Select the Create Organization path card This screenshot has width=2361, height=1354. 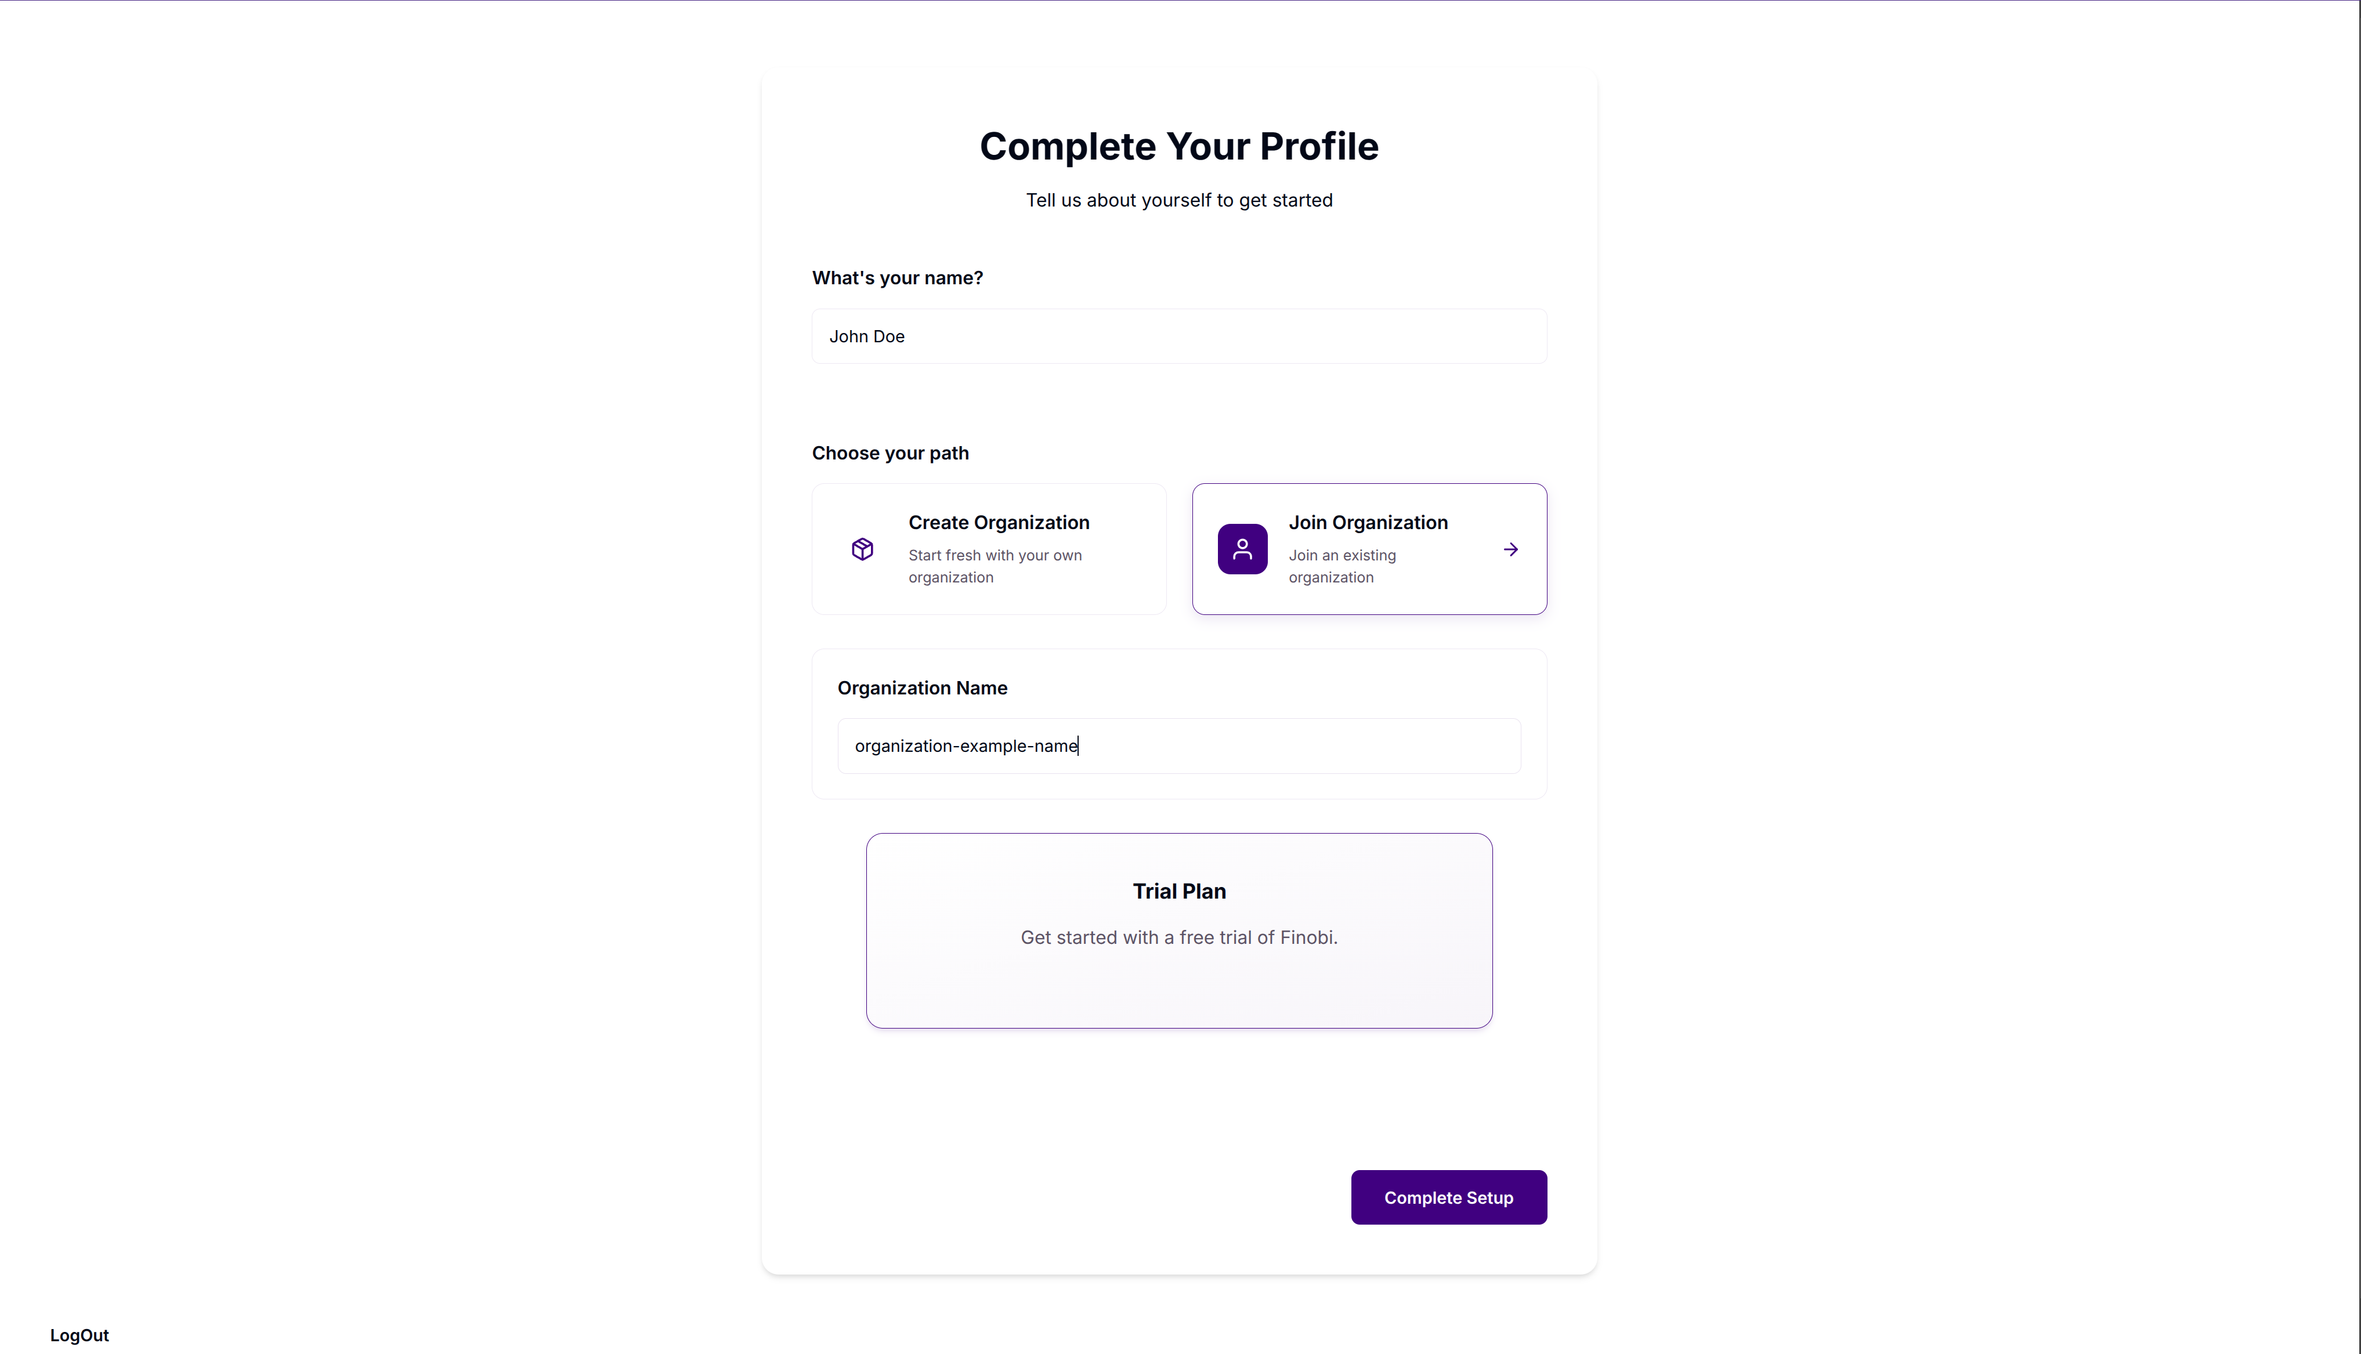tap(989, 549)
